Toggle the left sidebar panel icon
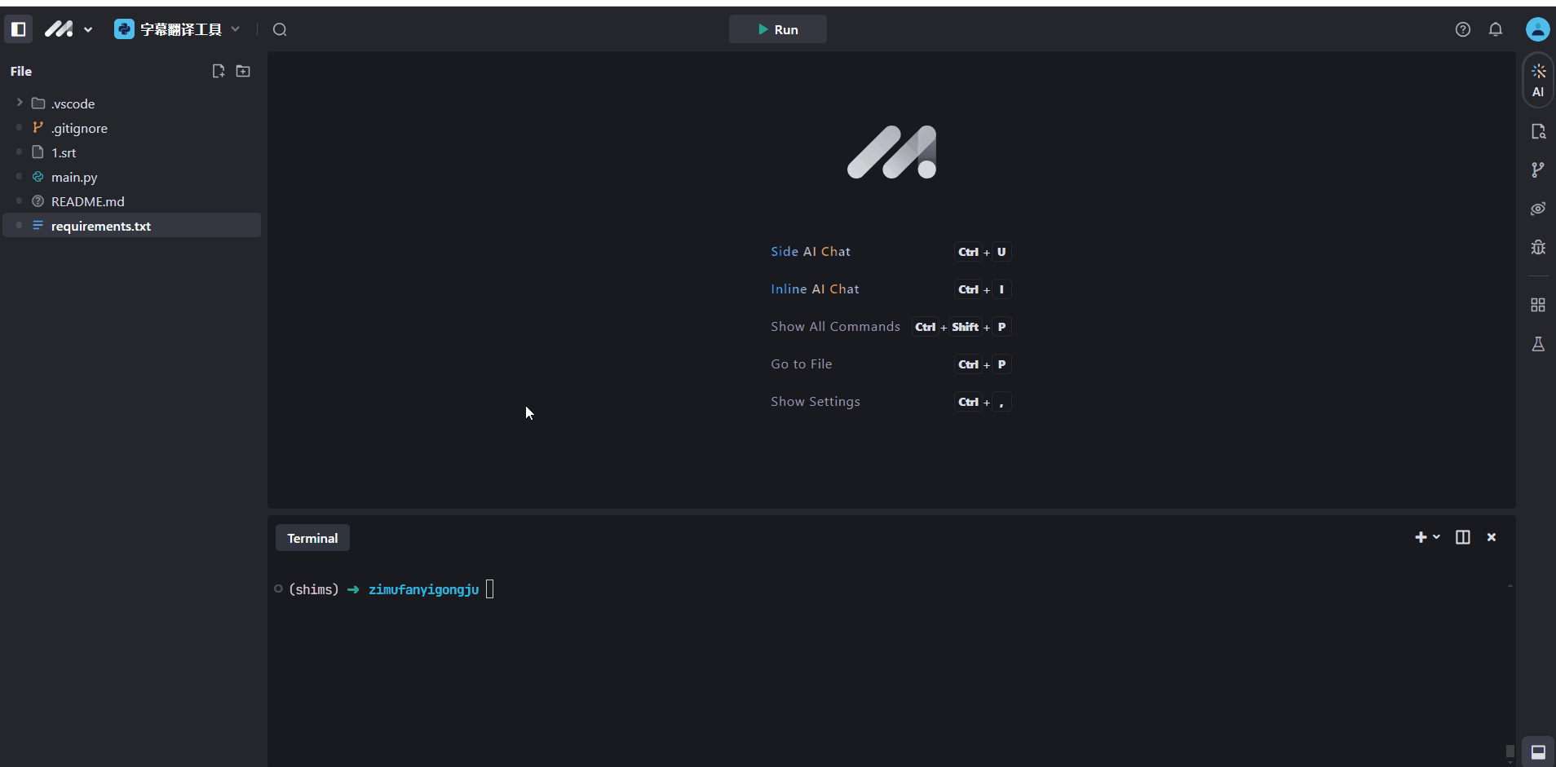Image resolution: width=1556 pixels, height=767 pixels. click(x=18, y=29)
